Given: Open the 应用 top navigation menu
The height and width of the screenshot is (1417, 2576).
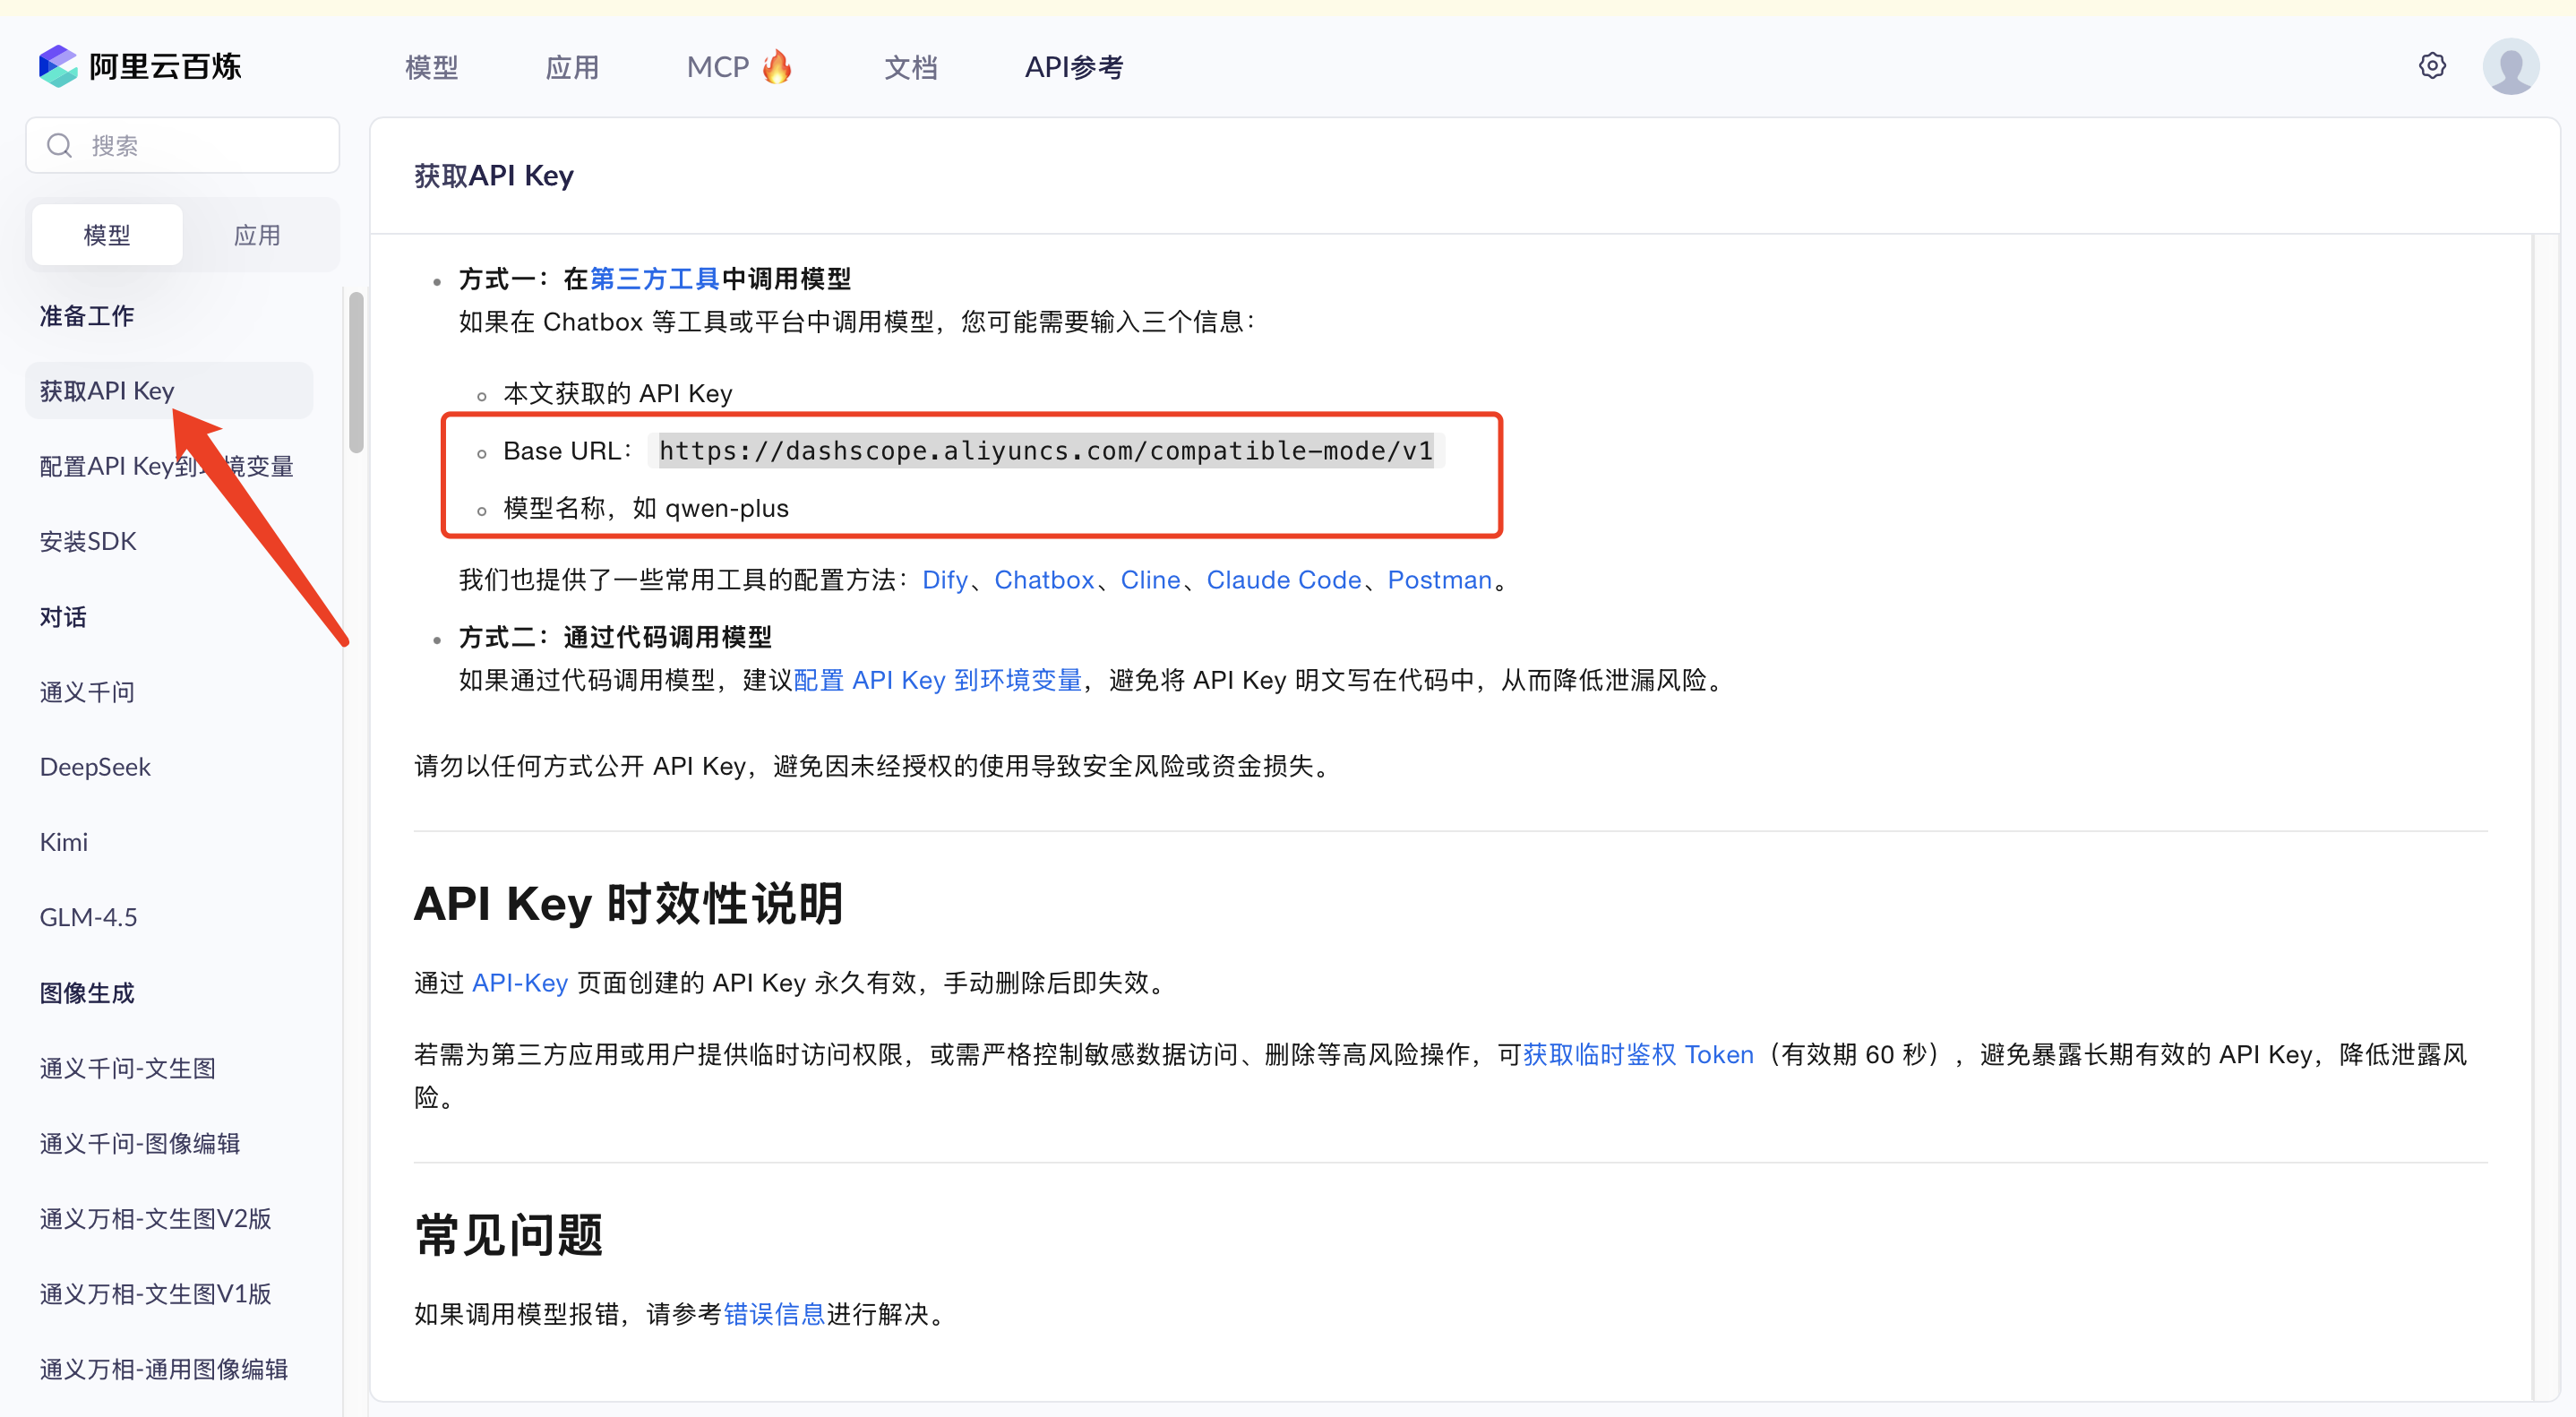Looking at the screenshot, I should point(572,67).
